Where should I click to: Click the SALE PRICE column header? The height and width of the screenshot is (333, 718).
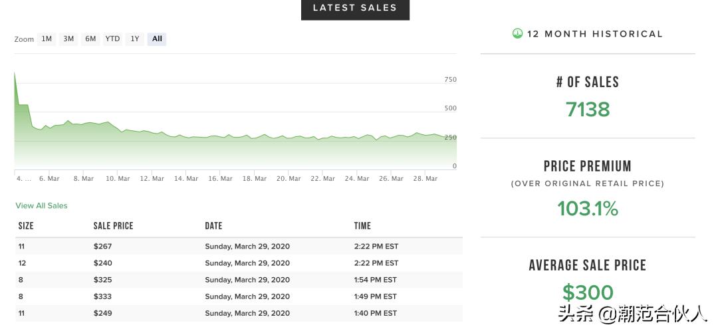[113, 226]
